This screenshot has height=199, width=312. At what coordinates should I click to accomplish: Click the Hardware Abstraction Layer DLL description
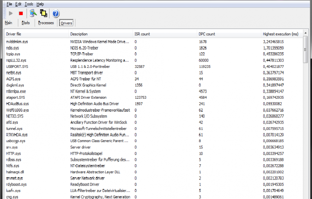[95, 172]
